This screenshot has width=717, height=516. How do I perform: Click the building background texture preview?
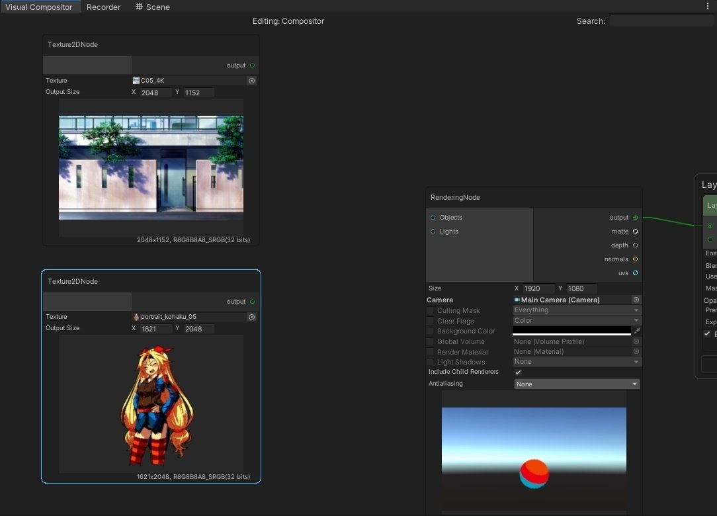(151, 167)
